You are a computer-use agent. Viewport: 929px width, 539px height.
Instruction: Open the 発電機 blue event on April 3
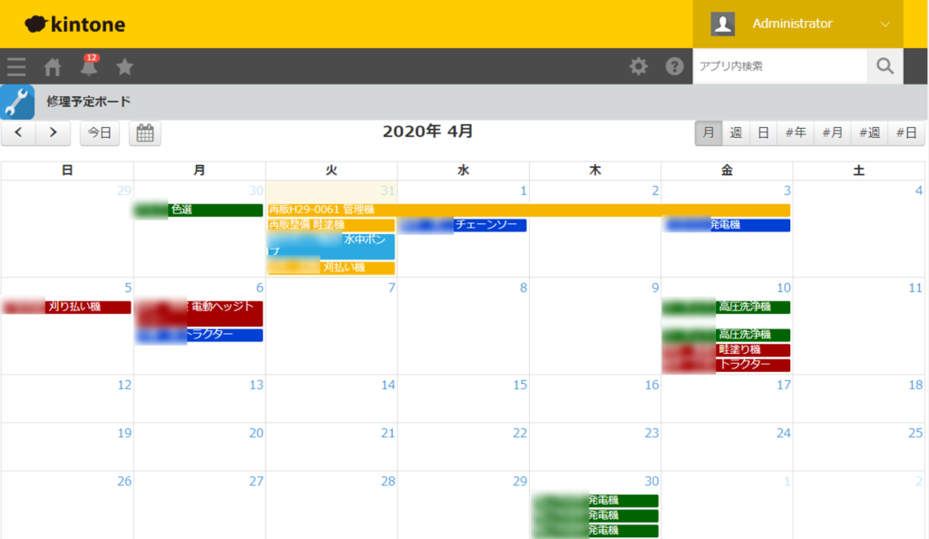coord(727,225)
